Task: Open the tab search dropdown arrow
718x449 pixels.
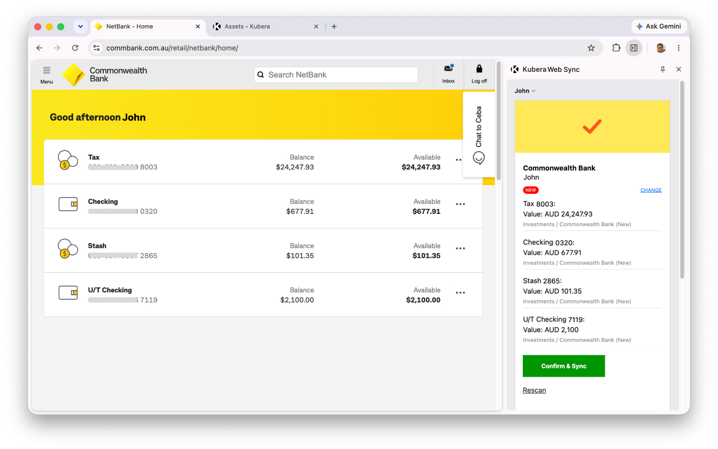Action: (81, 26)
